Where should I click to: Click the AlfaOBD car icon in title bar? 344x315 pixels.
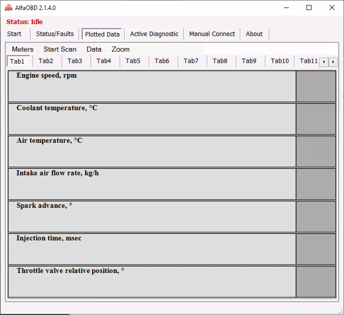pyautogui.click(x=9, y=8)
